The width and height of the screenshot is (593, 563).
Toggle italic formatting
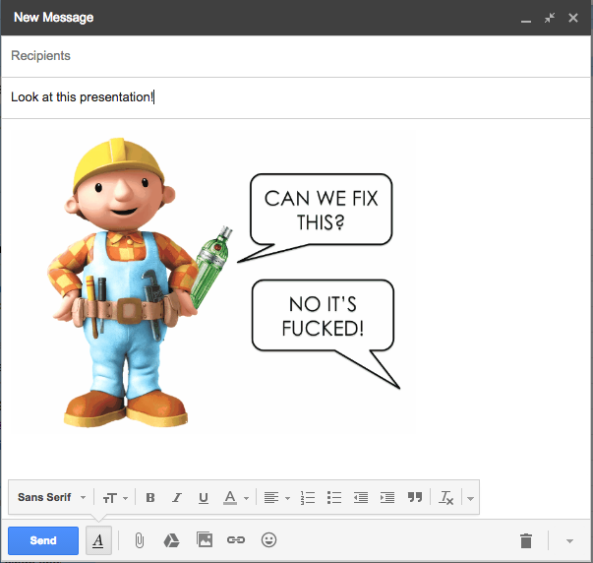coord(177,498)
